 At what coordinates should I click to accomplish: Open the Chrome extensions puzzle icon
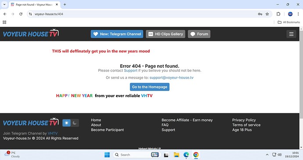278,14
